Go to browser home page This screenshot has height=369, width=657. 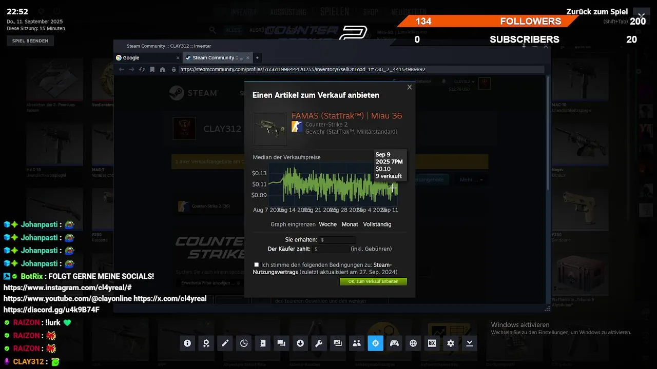[x=162, y=69]
